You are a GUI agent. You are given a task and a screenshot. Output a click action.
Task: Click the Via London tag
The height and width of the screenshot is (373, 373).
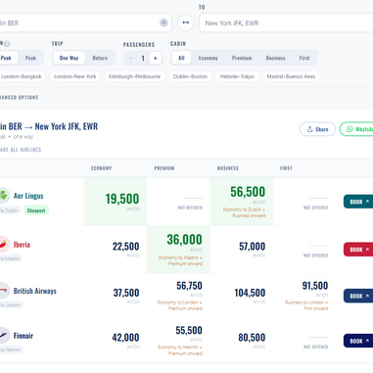tap(11, 304)
